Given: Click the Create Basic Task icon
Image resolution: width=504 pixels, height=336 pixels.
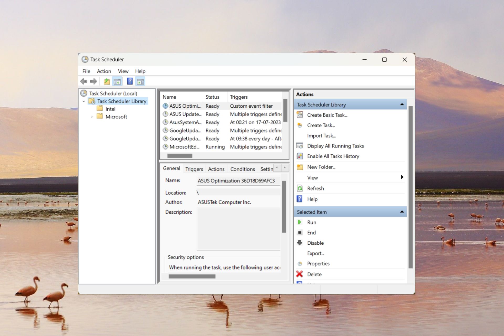Looking at the screenshot, I should coord(300,115).
